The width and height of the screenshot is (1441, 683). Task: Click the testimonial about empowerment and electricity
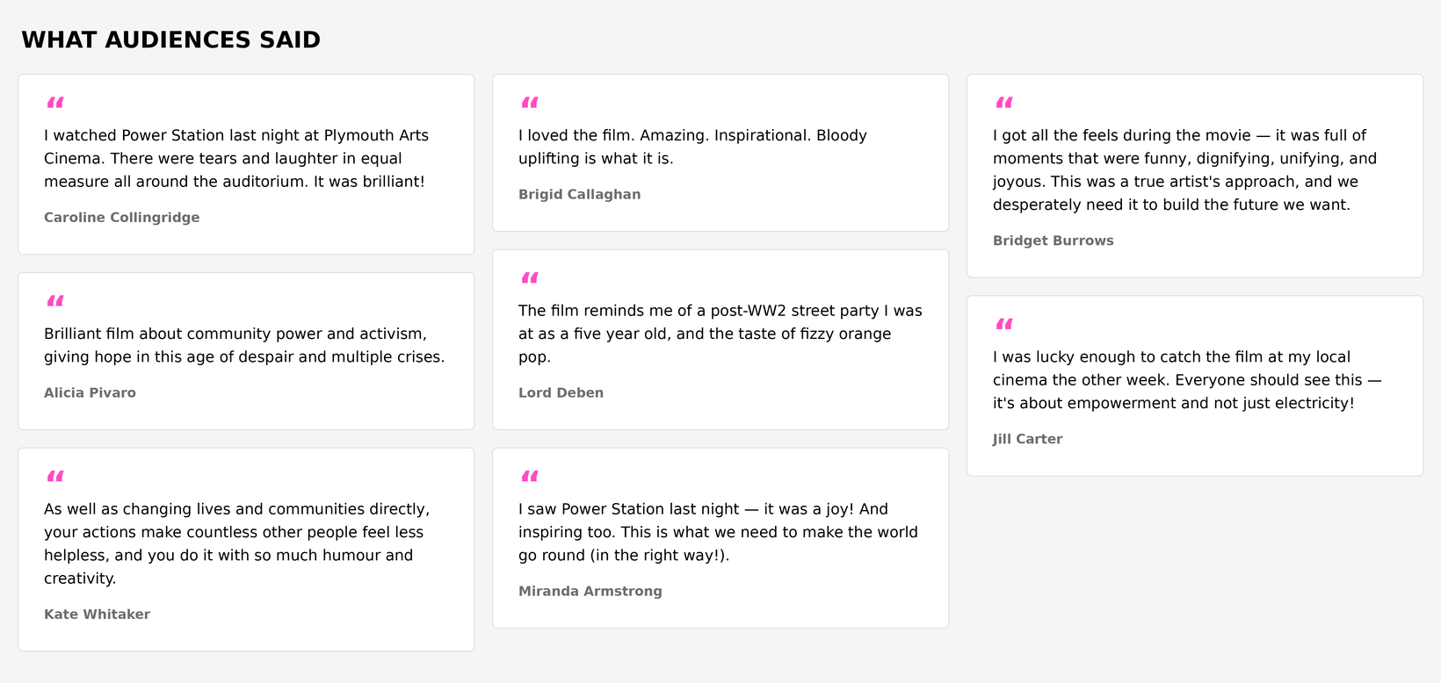point(1187,380)
